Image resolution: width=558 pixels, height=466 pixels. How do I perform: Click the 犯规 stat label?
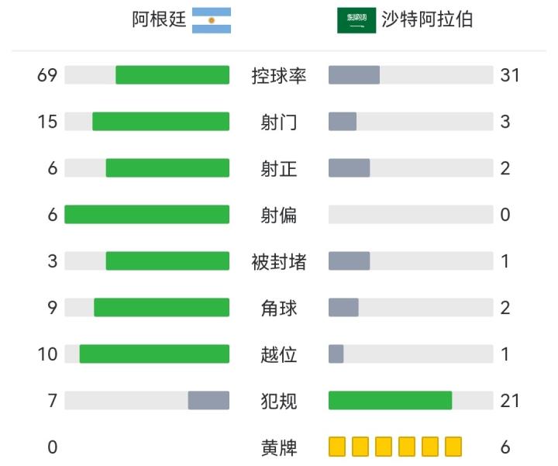click(x=279, y=401)
